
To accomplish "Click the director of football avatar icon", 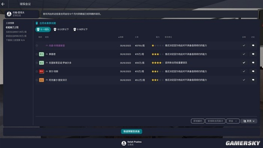I will 9,14.
